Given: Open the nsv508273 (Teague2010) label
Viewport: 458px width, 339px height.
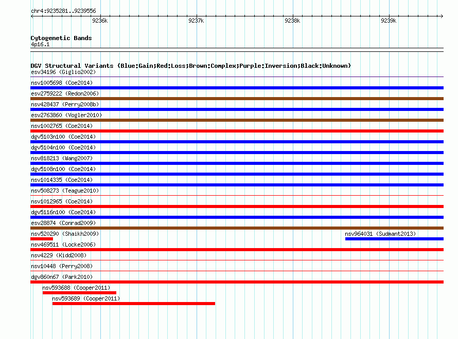Looking at the screenshot, I should (x=65, y=191).
